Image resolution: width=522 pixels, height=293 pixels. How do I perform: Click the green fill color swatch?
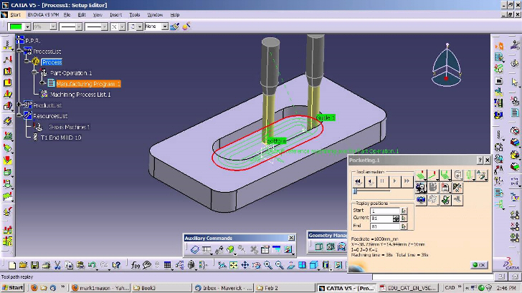[16, 27]
